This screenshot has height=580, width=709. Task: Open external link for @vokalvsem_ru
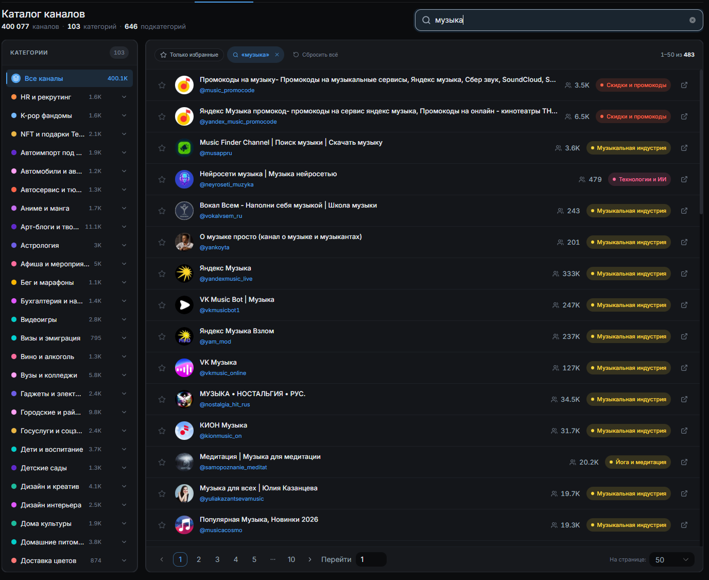click(x=684, y=211)
